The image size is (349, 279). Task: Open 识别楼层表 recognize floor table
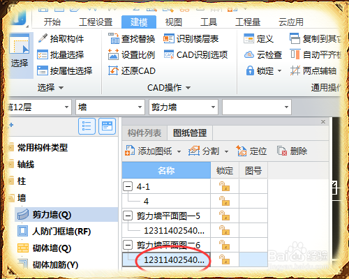(191, 38)
